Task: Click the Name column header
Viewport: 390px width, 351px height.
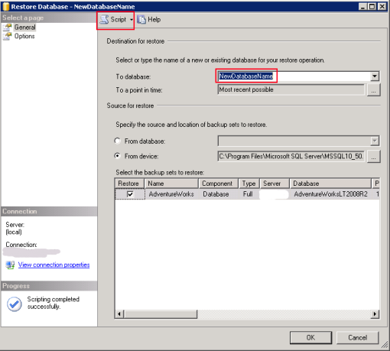Action: click(171, 184)
